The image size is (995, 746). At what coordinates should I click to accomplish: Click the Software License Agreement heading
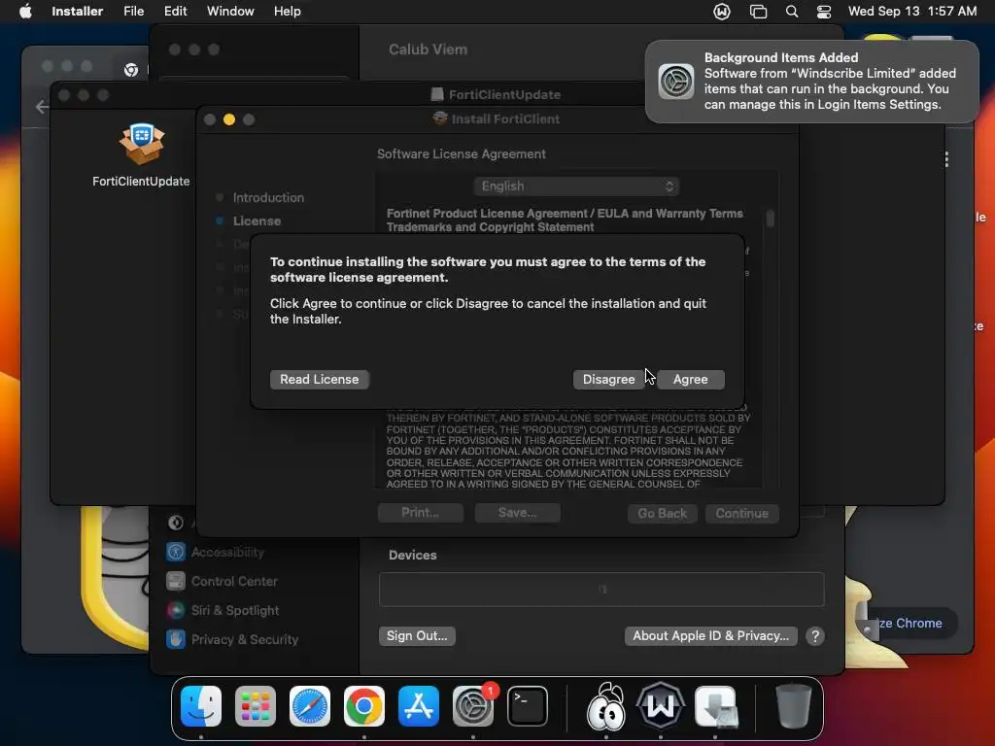coord(462,153)
